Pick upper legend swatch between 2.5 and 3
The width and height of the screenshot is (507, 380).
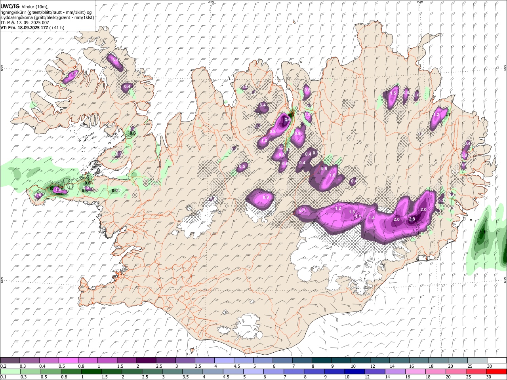166,361
